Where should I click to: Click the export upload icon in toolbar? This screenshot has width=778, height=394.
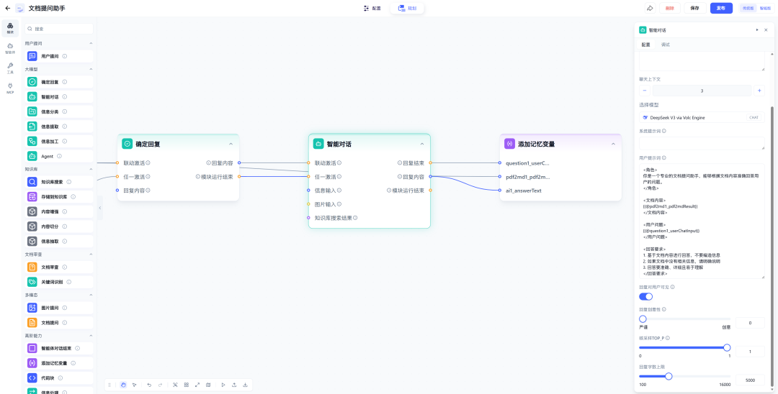(233, 385)
